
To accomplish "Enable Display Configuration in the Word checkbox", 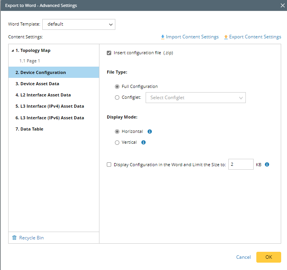I will pos(109,164).
